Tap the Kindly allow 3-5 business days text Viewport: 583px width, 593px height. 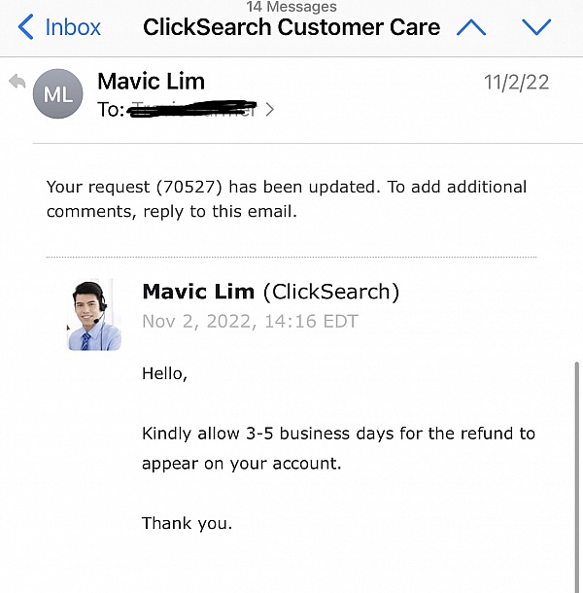pyautogui.click(x=338, y=434)
